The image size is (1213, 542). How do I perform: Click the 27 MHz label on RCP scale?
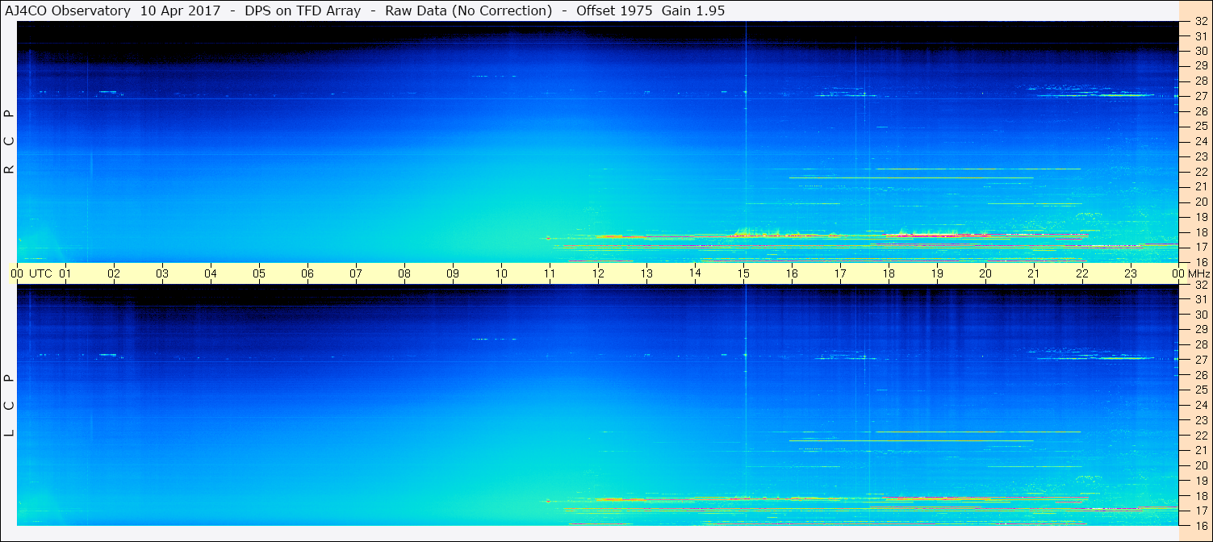[1200, 96]
